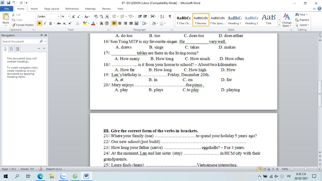Open the paragraph shading color picker
322x181 pixels.
[x=157, y=23]
